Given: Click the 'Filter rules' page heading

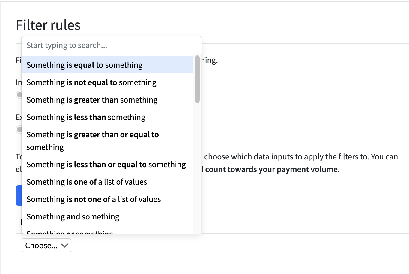Looking at the screenshot, I should tap(48, 25).
